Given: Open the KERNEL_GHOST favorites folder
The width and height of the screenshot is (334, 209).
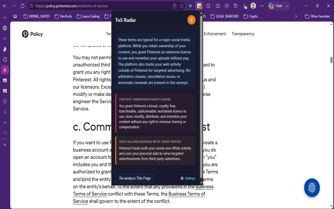Looking at the screenshot, I should (37, 16).
